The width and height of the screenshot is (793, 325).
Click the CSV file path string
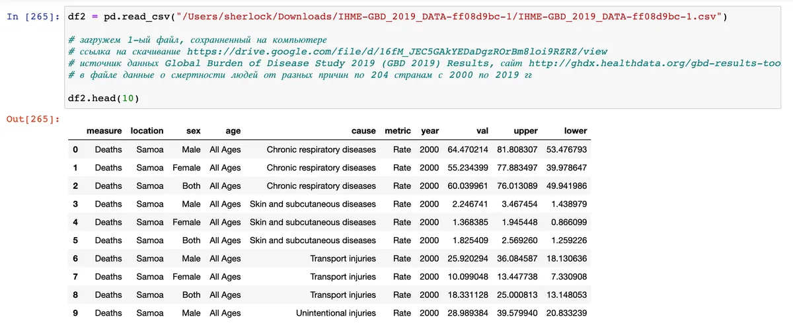[x=449, y=17]
